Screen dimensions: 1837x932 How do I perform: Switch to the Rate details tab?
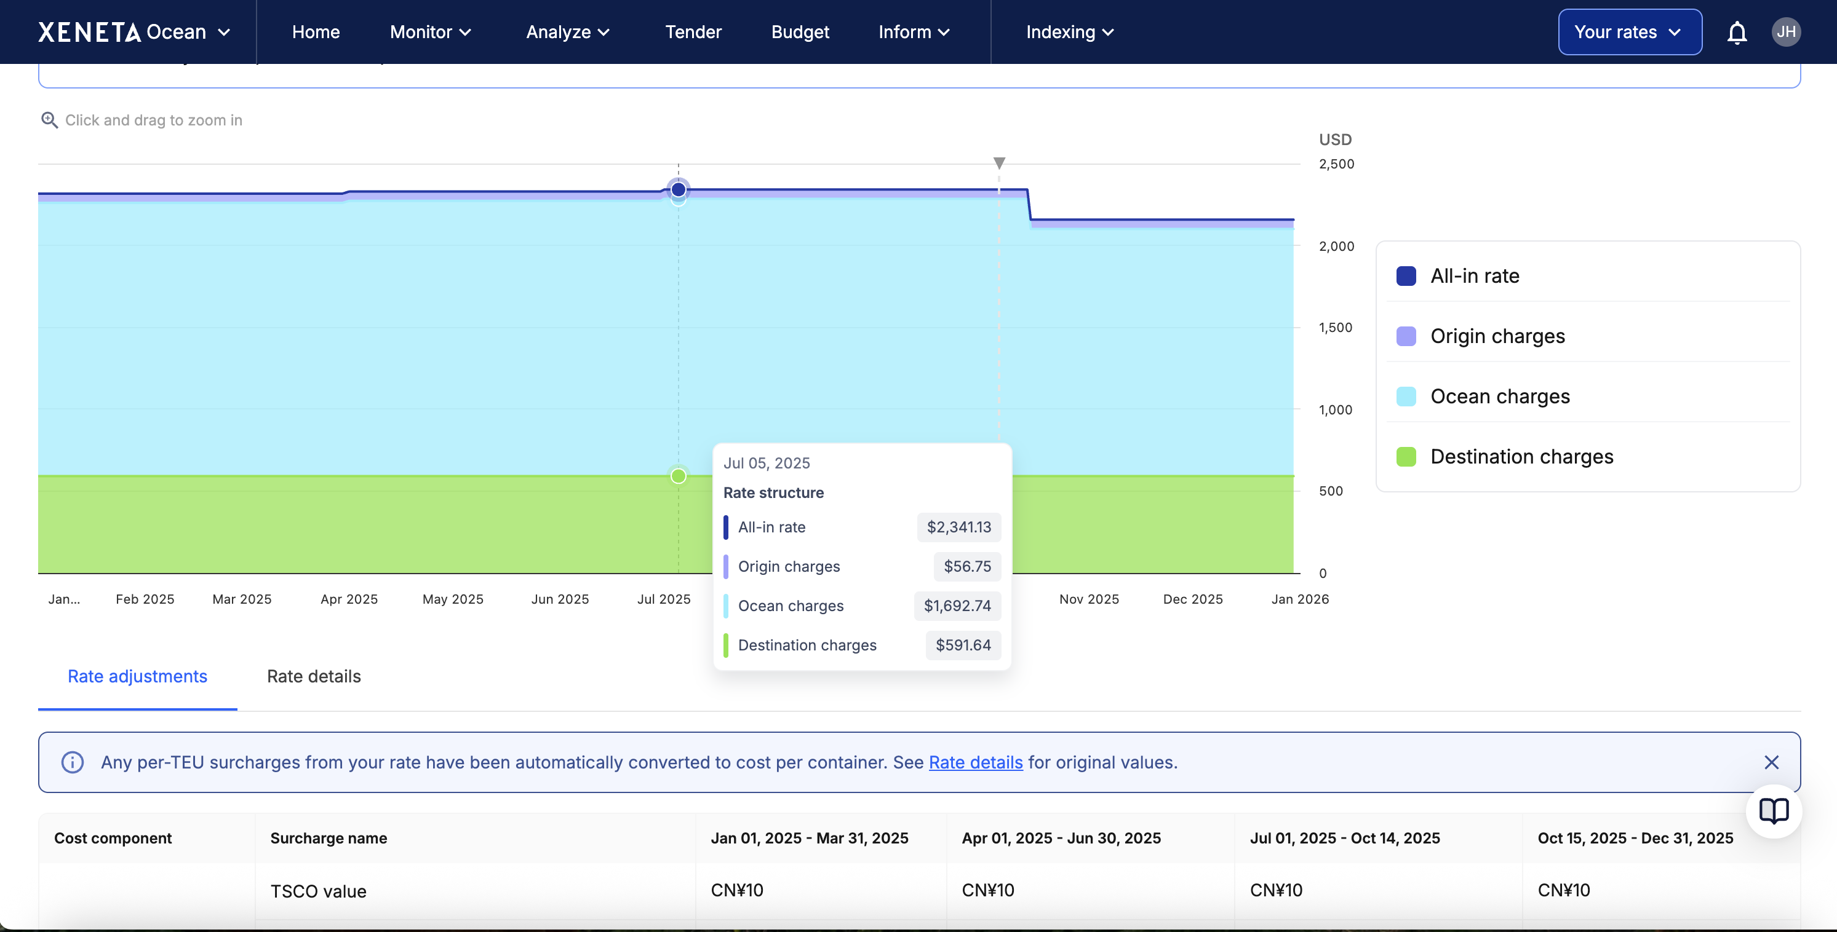314,676
